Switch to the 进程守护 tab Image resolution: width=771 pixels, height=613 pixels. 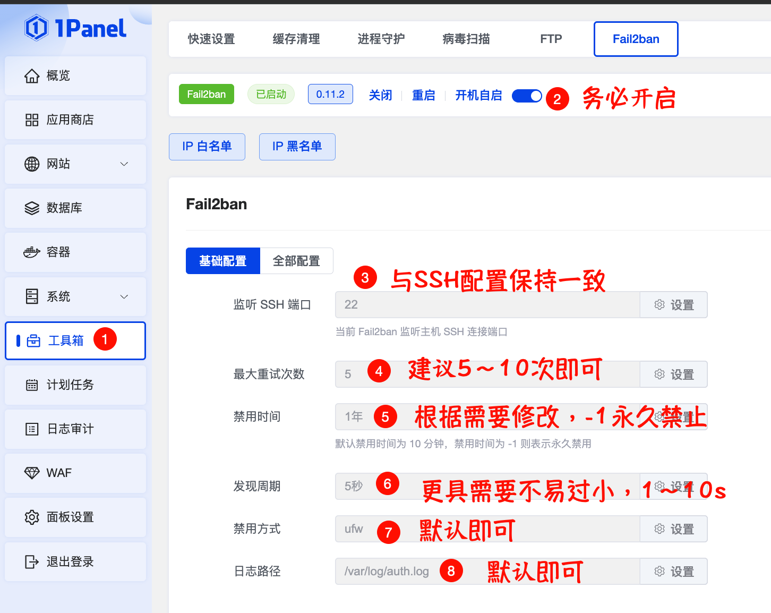pyautogui.click(x=381, y=39)
